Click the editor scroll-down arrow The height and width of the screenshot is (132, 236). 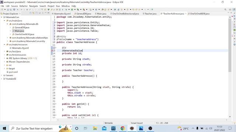point(230,117)
